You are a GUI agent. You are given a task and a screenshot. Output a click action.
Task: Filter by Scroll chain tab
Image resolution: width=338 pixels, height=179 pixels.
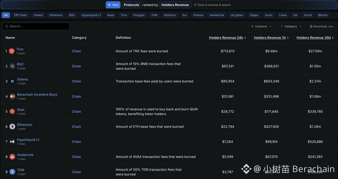tap(308, 15)
